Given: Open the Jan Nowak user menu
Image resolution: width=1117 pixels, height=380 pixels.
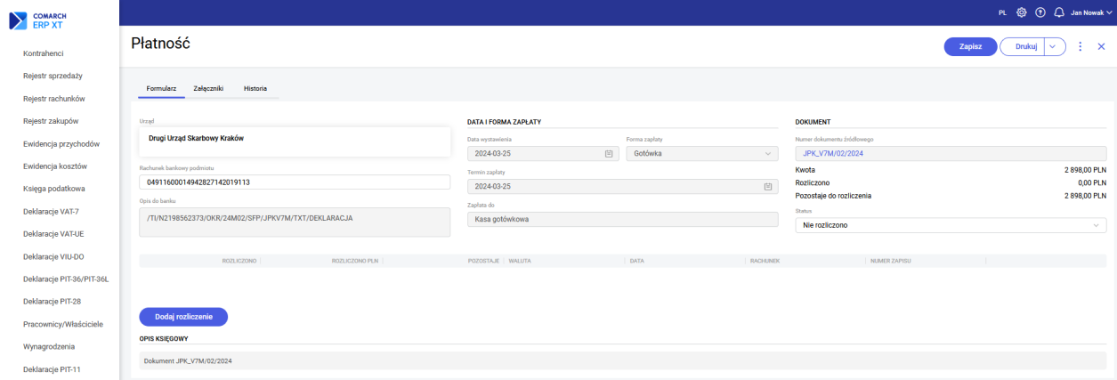Looking at the screenshot, I should pos(1090,13).
